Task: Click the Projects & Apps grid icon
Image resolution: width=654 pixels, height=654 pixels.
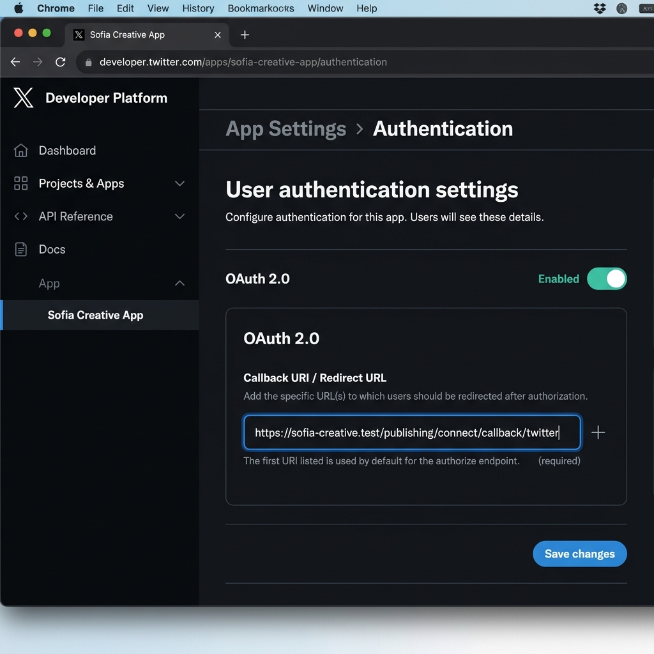Action: coord(21,183)
